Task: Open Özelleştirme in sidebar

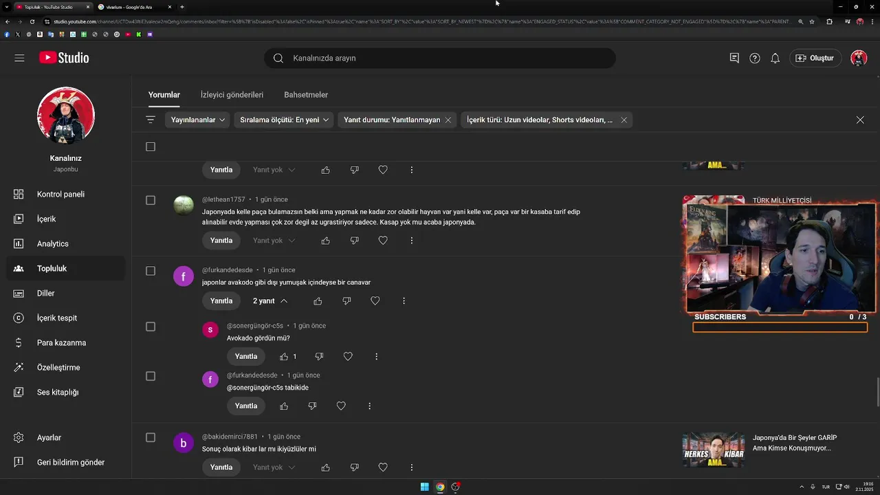Action: pos(66,368)
